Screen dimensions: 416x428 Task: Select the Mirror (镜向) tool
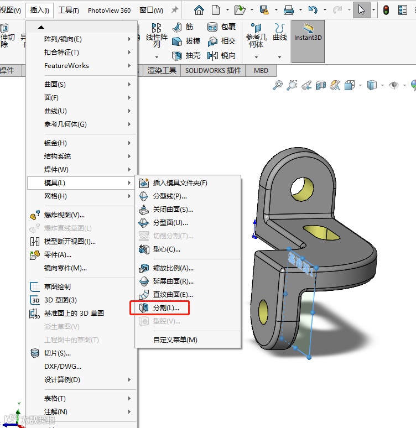pyautogui.click(x=221, y=56)
